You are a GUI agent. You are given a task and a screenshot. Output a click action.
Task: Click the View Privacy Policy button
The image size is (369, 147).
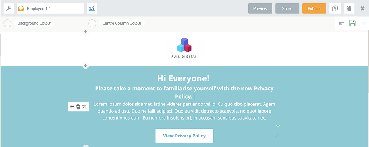click(184, 136)
